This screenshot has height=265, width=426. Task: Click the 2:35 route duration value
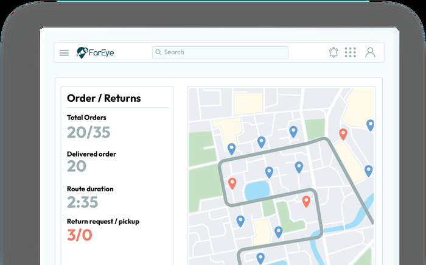(x=82, y=202)
